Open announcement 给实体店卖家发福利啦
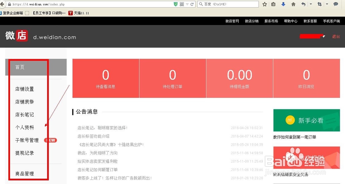 coord(98,161)
